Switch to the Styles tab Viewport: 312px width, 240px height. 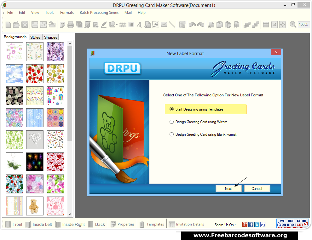click(x=35, y=37)
